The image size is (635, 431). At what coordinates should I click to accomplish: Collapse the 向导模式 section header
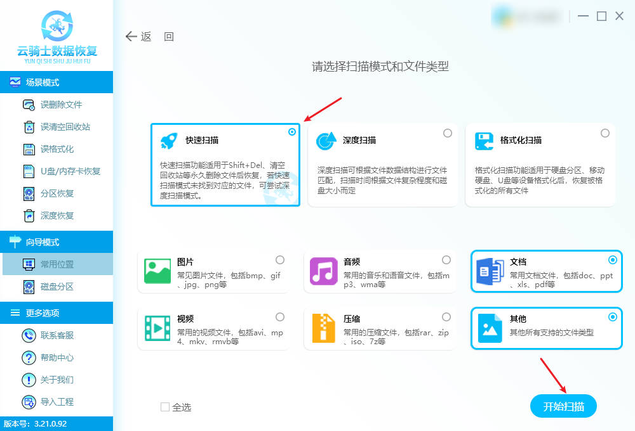(57, 242)
